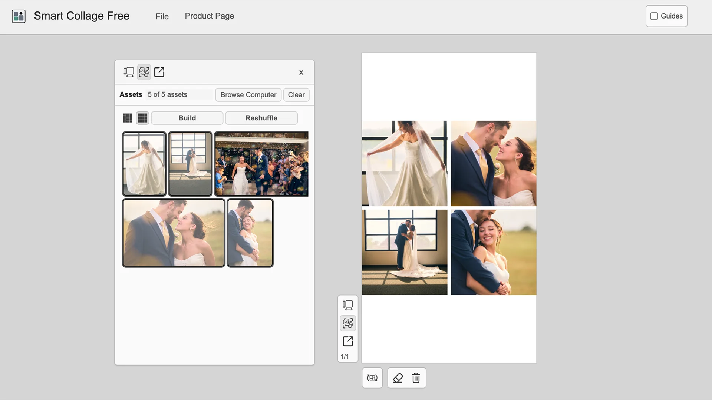
Task: Select the wedding confetti crowd thumbnail
Action: pyautogui.click(x=261, y=164)
